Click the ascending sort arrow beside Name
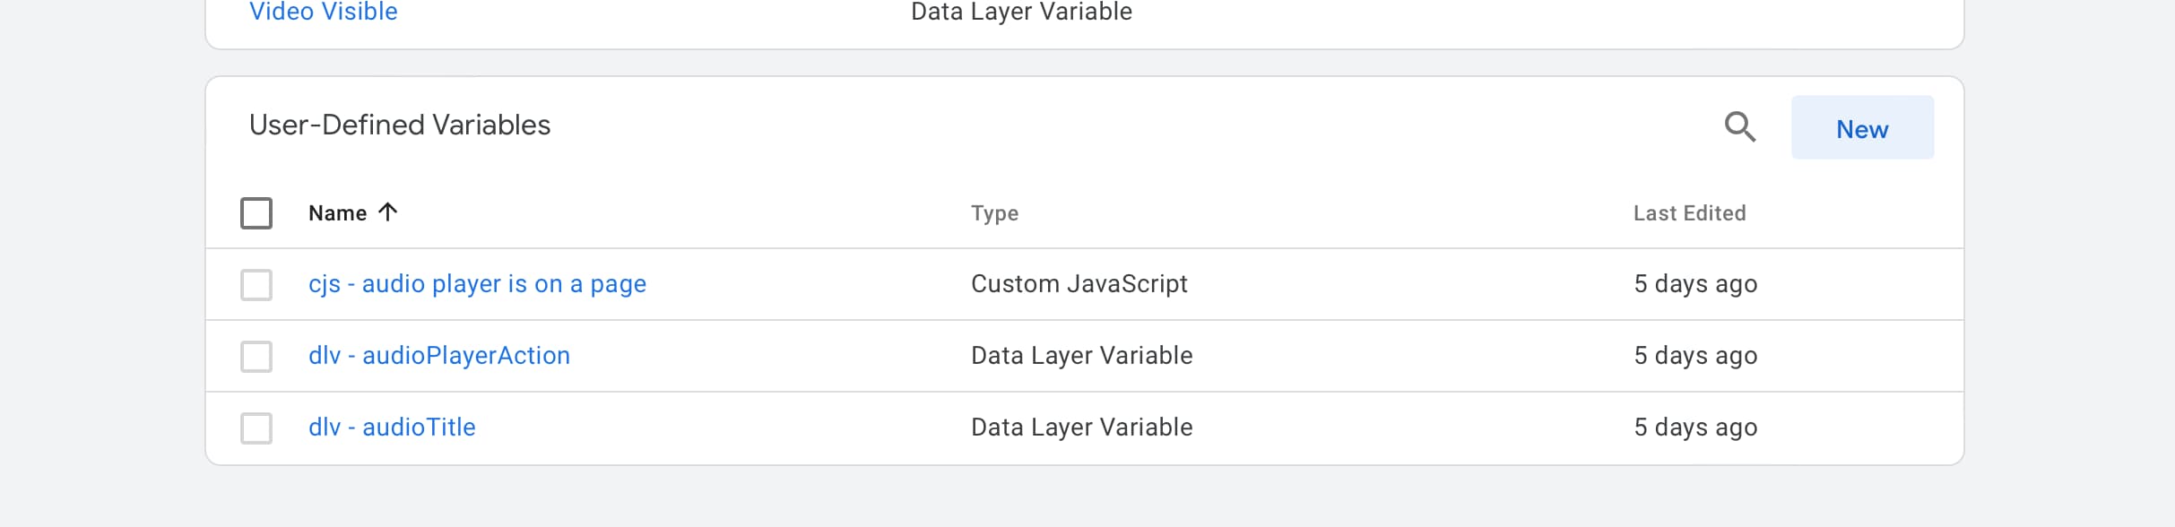2175x527 pixels. 387,212
